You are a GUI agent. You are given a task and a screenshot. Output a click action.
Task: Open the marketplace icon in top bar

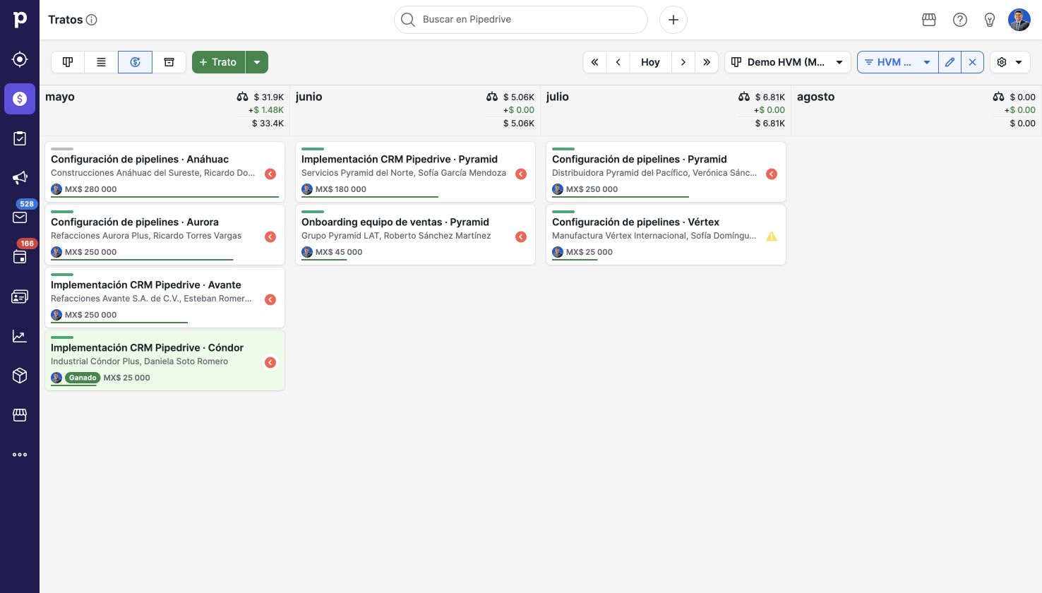pyautogui.click(x=929, y=20)
